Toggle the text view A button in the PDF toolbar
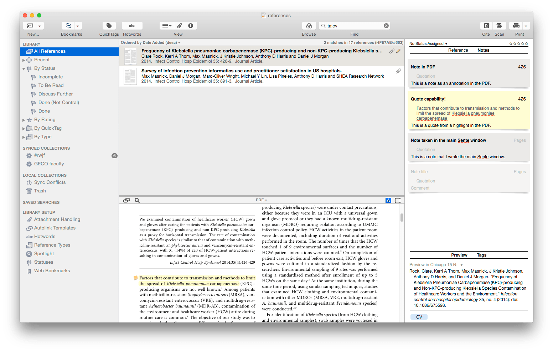Viewport: 553px width, 351px height. click(388, 200)
